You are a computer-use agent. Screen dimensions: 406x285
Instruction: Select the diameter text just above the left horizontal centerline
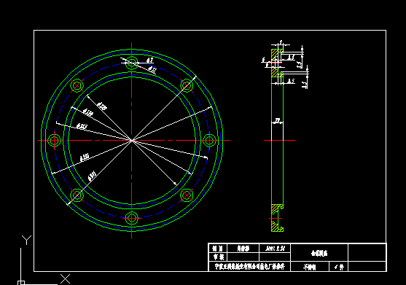(x=82, y=127)
